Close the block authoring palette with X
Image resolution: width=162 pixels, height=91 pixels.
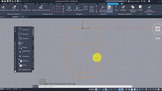click(x=15, y=28)
